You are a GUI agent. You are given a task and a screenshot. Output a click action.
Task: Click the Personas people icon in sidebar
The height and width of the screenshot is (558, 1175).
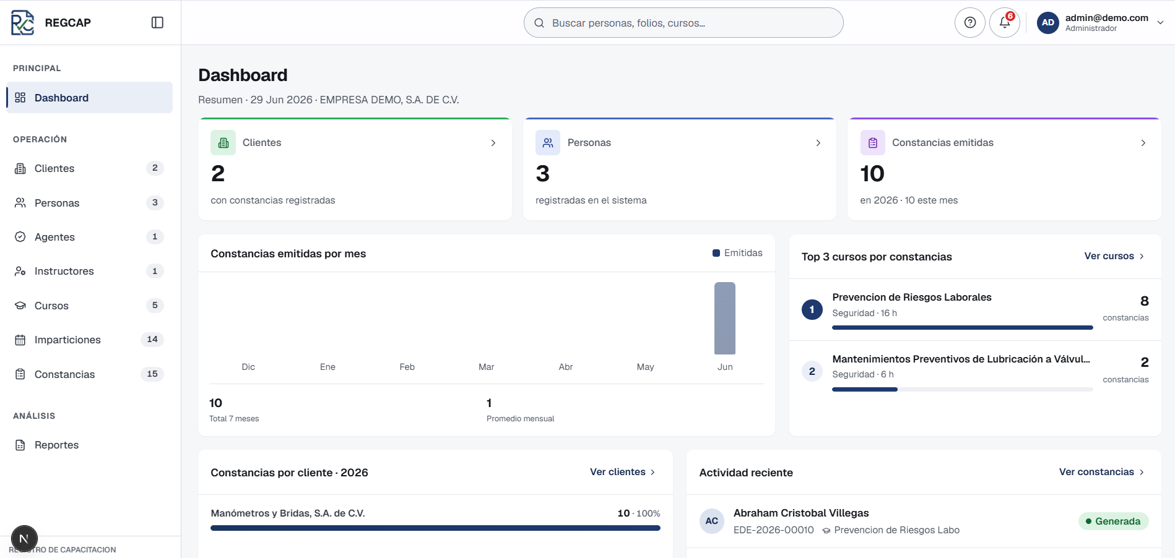(x=20, y=203)
